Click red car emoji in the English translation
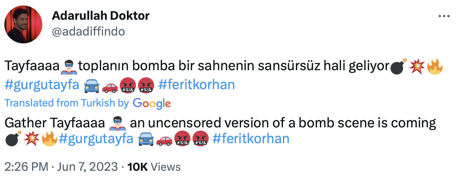 (164, 139)
